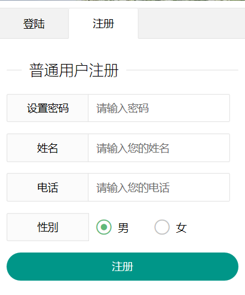Click the 请输入您的姓名 name field
This screenshot has height=295, width=245.
pos(159,148)
